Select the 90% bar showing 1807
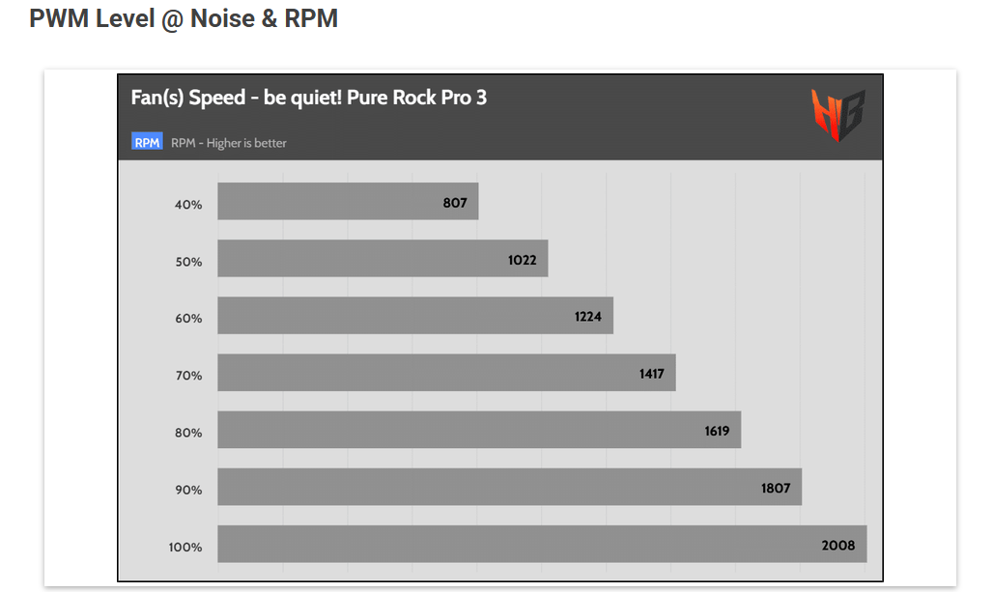 pyautogui.click(x=510, y=487)
